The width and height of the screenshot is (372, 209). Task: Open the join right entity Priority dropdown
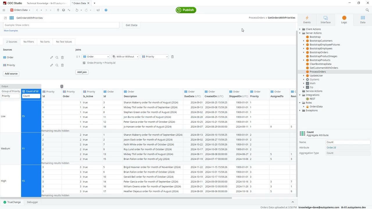[x=155, y=57]
